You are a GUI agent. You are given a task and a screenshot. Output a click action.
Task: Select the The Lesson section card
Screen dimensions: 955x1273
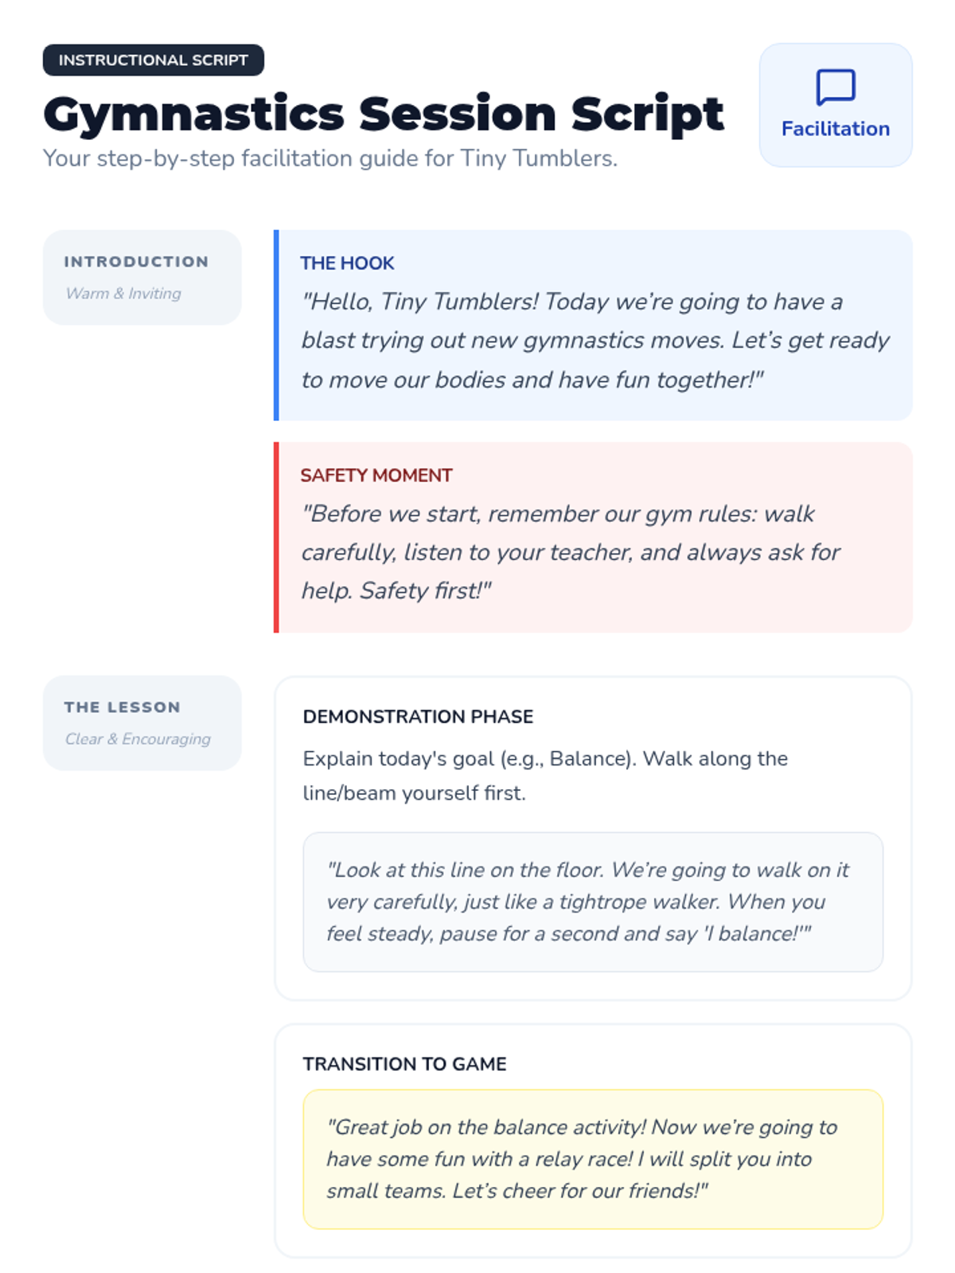point(142,722)
